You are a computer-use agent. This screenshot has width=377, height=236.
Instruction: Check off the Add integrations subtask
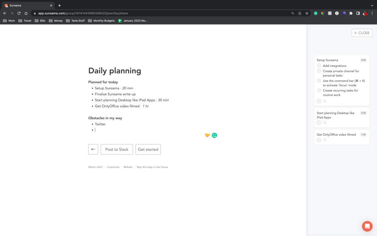tap(319, 66)
